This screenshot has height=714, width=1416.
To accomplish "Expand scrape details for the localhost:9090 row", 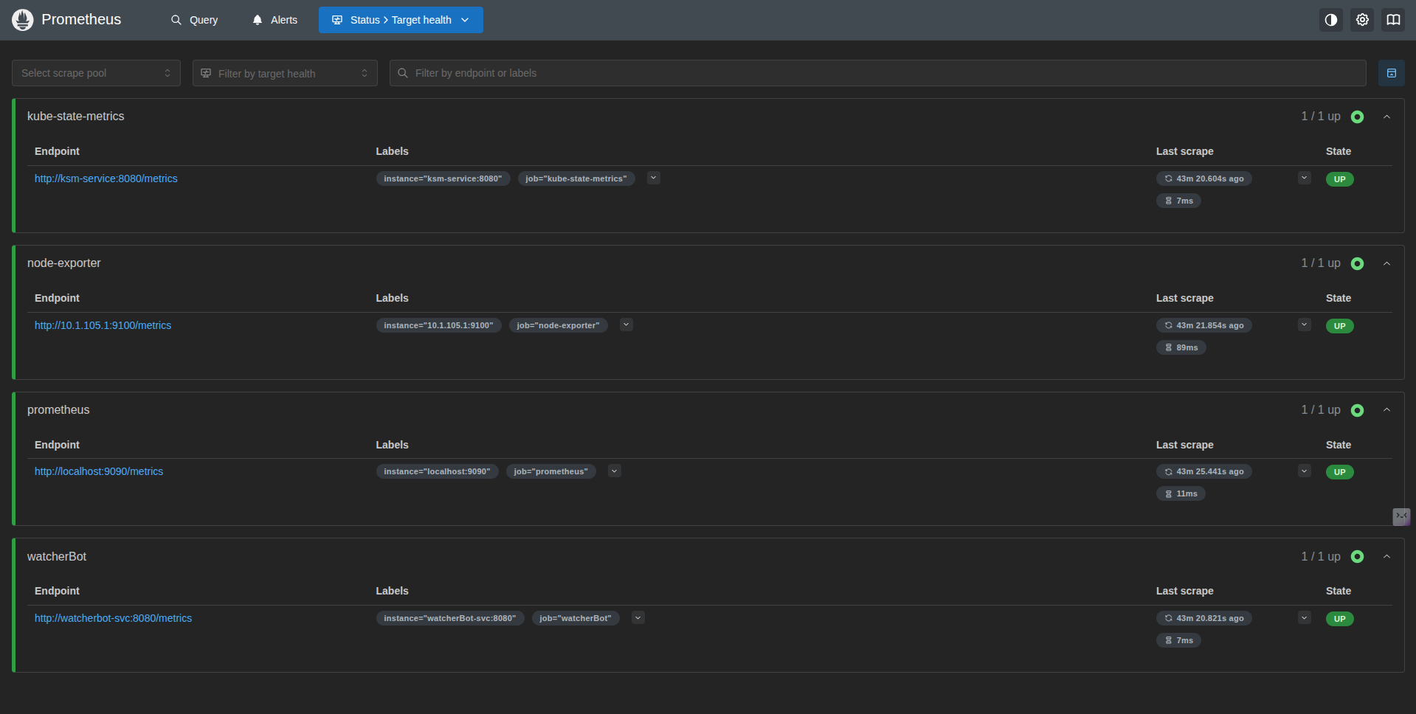I will click(x=1304, y=471).
